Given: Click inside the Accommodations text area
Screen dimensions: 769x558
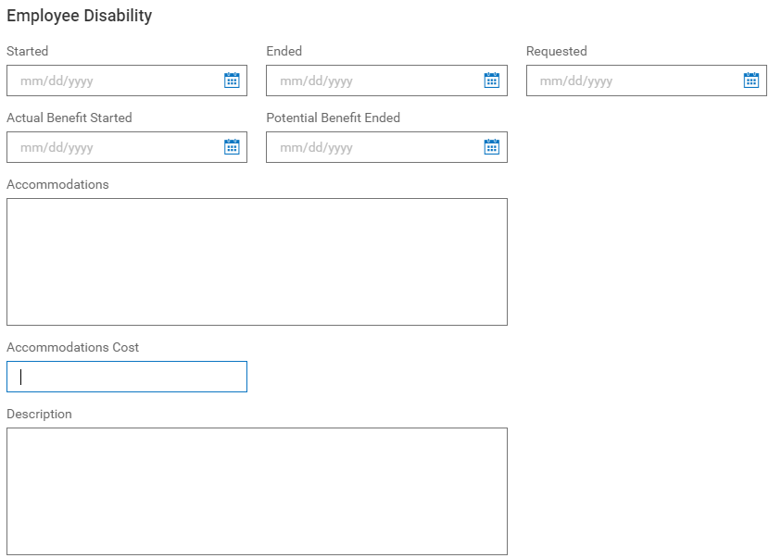Looking at the screenshot, I should (257, 261).
